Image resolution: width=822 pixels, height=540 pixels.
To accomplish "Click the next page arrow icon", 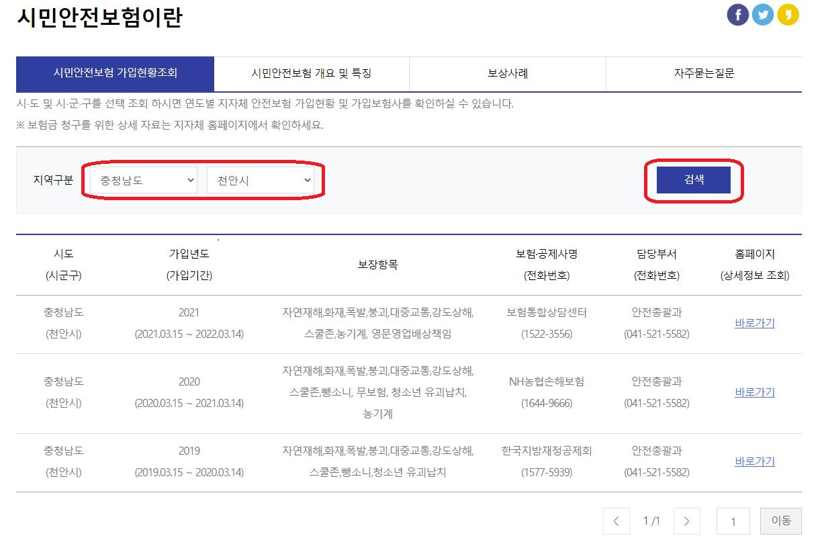I will click(x=686, y=521).
